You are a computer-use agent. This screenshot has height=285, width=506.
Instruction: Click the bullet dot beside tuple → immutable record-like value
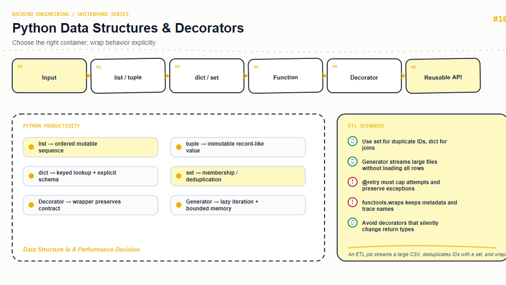(x=179, y=147)
